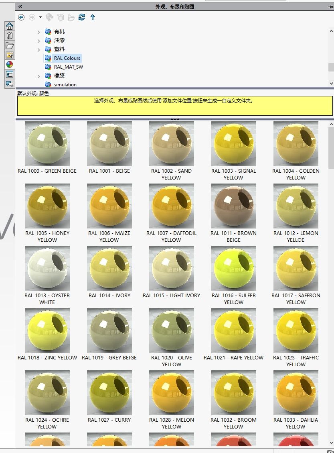The image size is (334, 453).
Task: Select RAL 1015 Light Ivory thumbnail
Action: [x=172, y=268]
